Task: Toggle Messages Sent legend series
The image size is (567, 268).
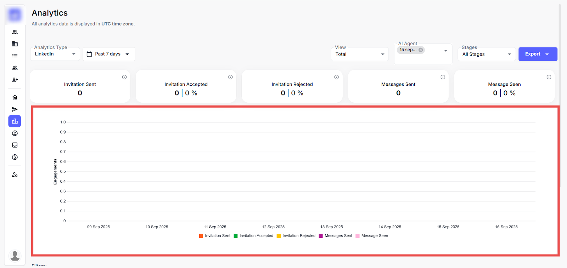Action: pos(336,236)
